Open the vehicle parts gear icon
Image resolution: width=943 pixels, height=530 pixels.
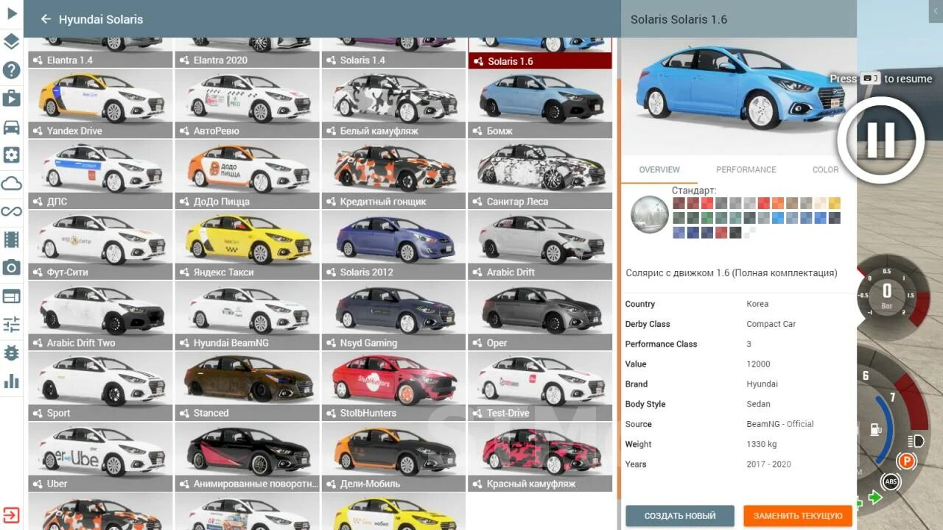click(x=12, y=155)
